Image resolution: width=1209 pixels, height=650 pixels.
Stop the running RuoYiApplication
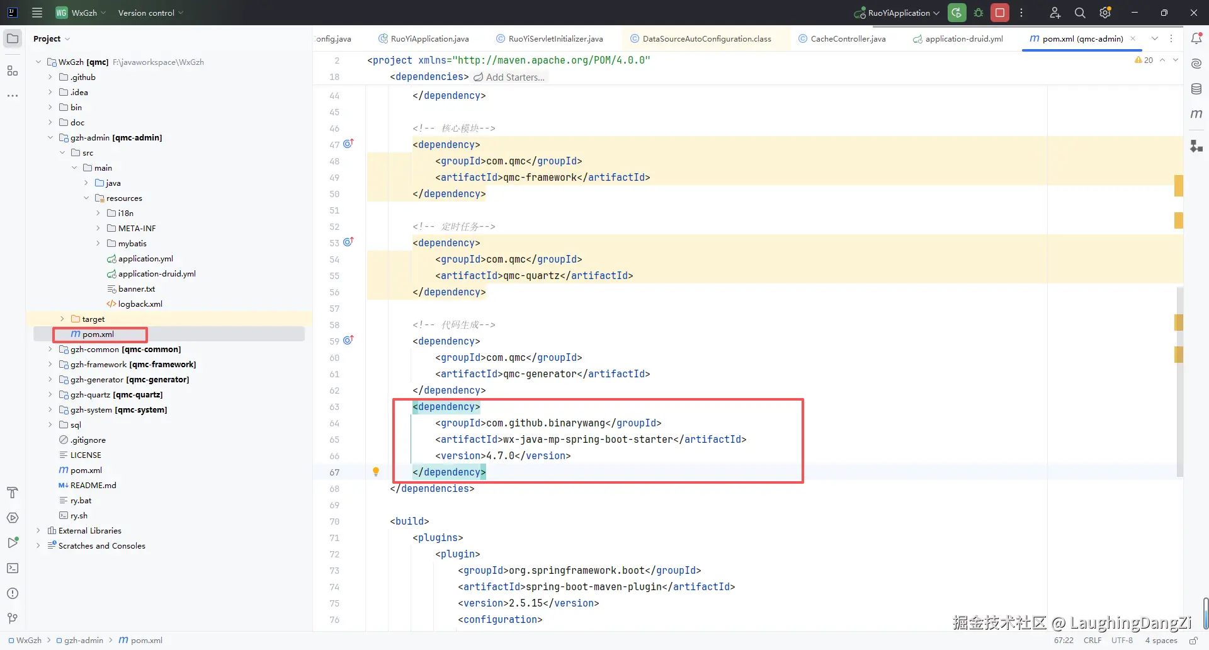click(999, 13)
